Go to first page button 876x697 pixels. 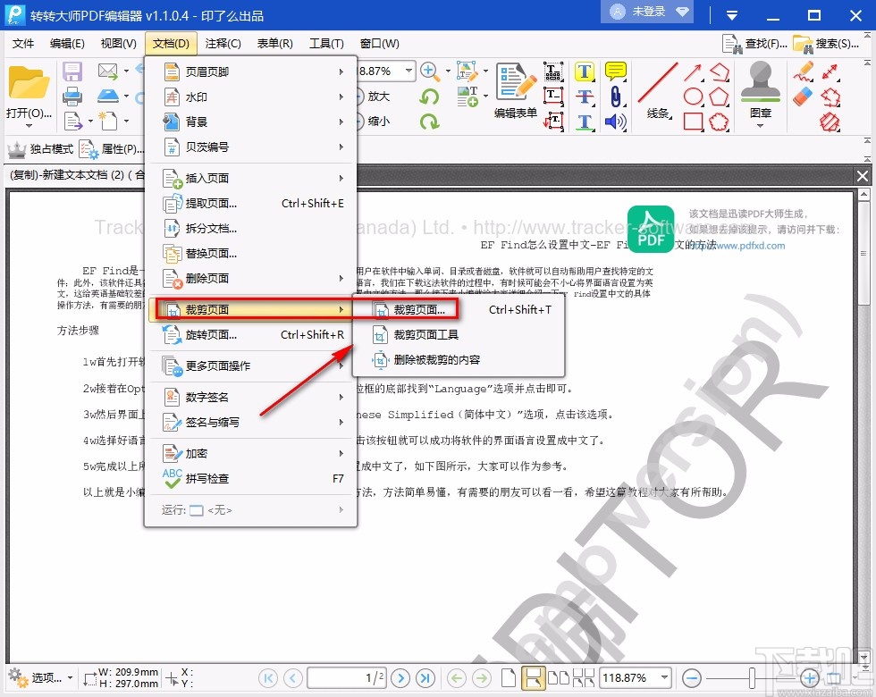[268, 678]
